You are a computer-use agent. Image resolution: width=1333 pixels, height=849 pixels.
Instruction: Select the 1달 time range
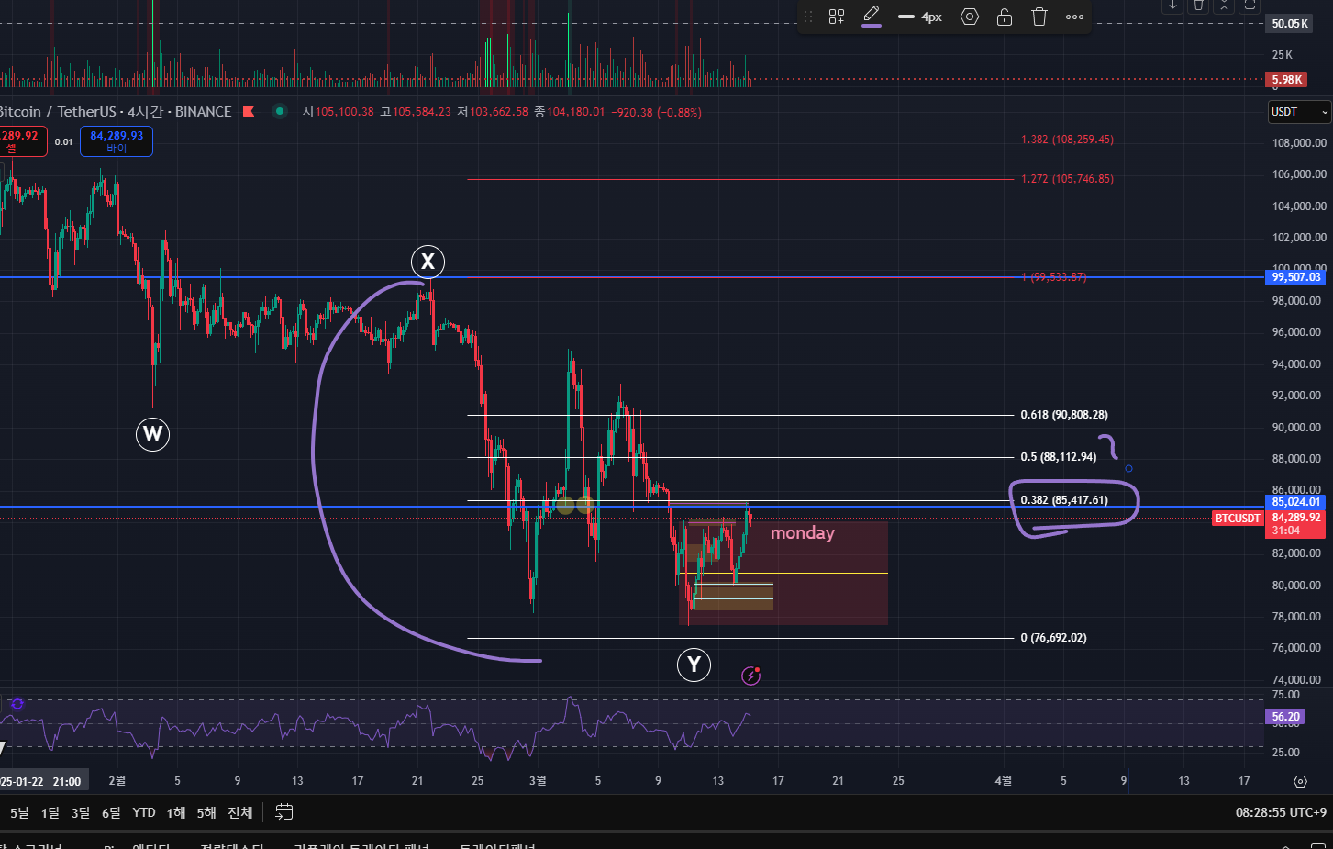50,812
